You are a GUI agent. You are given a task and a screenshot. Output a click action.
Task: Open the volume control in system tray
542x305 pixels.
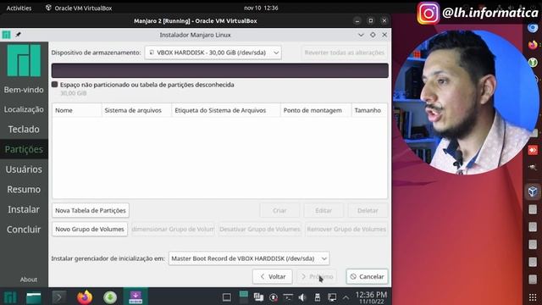pos(302,297)
